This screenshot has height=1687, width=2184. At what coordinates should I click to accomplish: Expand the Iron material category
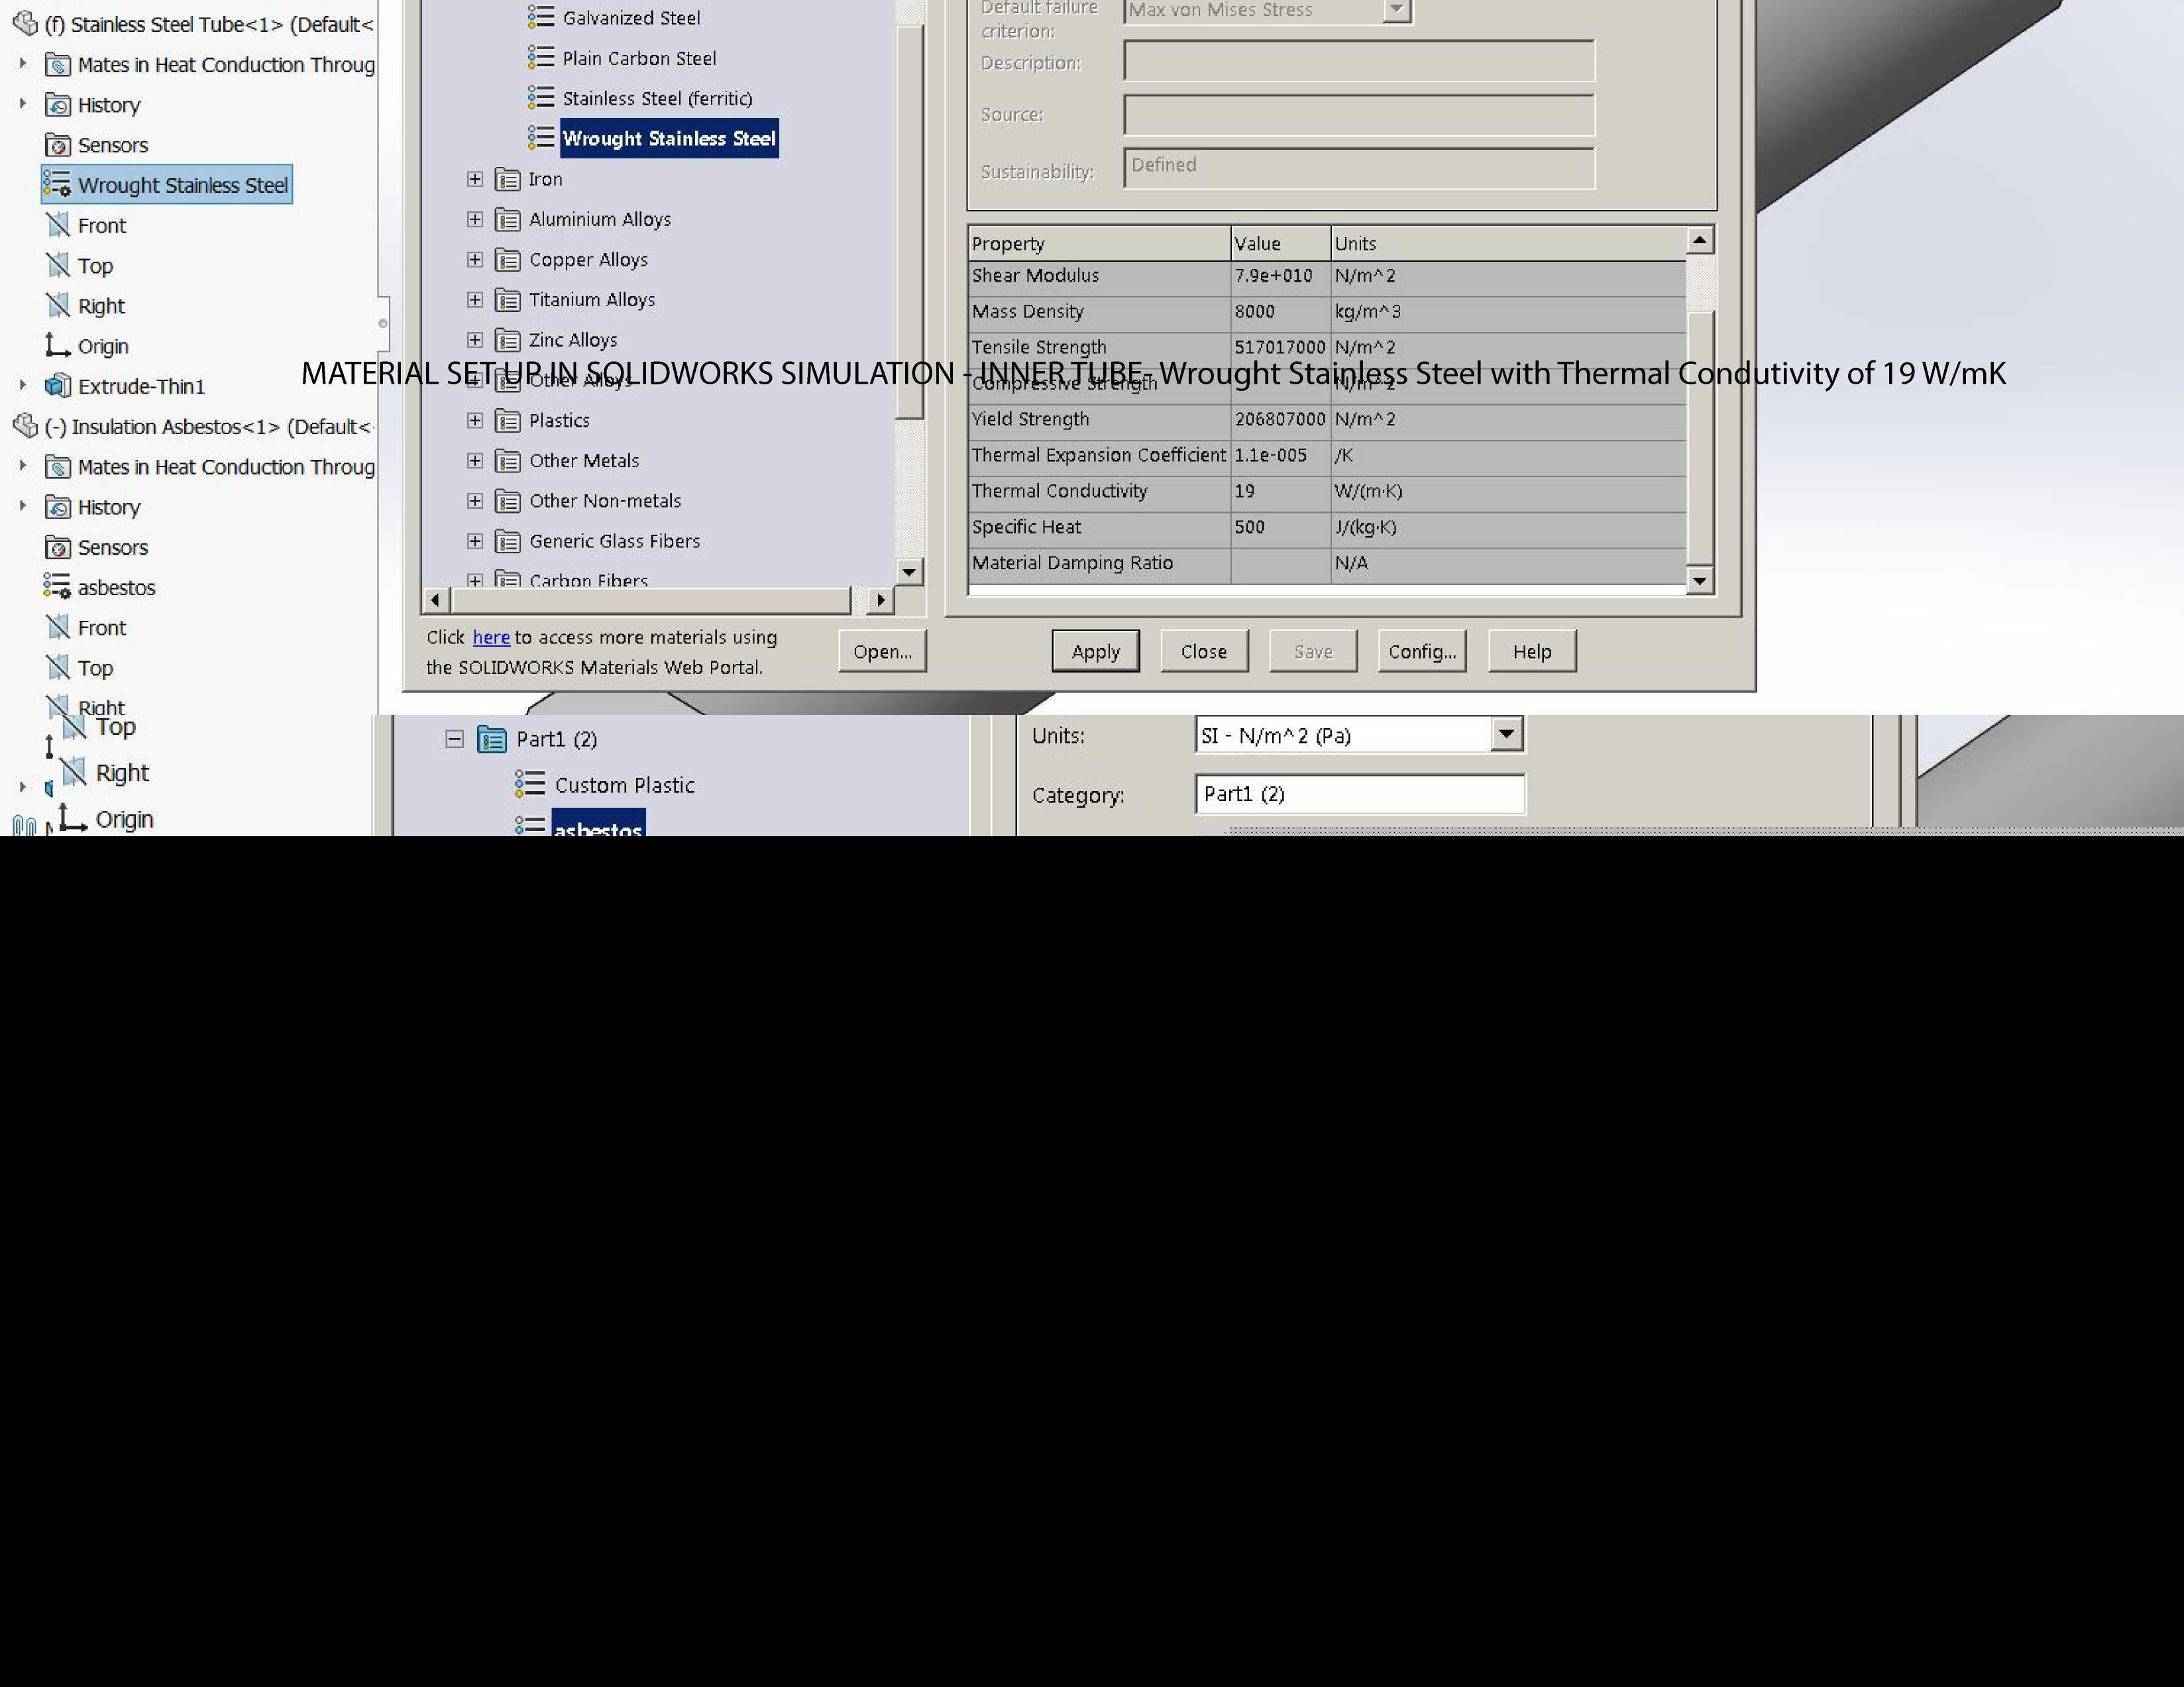click(475, 179)
